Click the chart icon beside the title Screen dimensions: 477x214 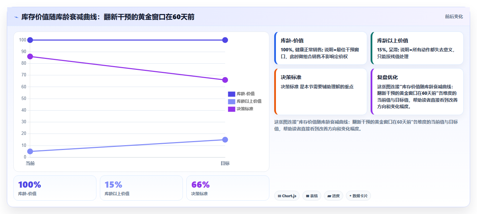pos(16,17)
